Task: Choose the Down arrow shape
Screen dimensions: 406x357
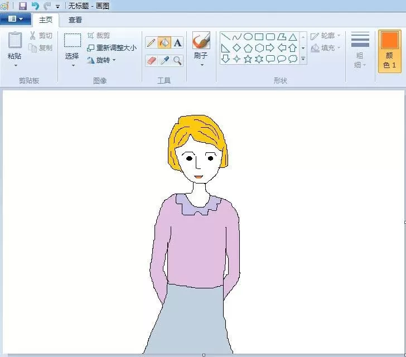Action: point(225,59)
